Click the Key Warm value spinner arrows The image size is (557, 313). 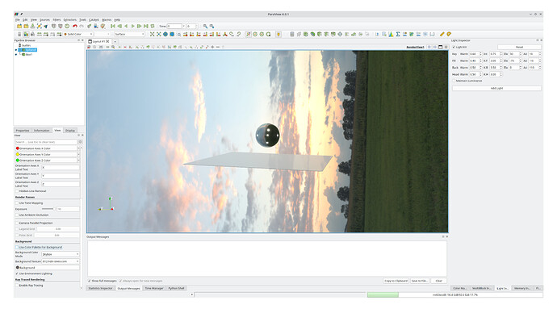click(480, 53)
